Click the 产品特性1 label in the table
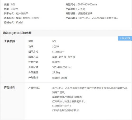The width and height of the screenshot is (132, 120). click(34, 88)
